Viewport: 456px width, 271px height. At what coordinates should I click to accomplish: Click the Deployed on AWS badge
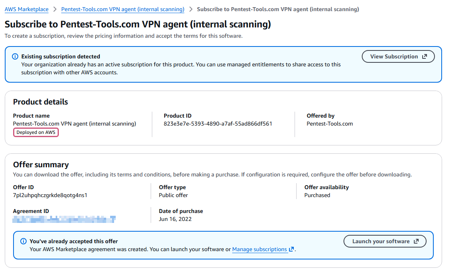click(36, 132)
